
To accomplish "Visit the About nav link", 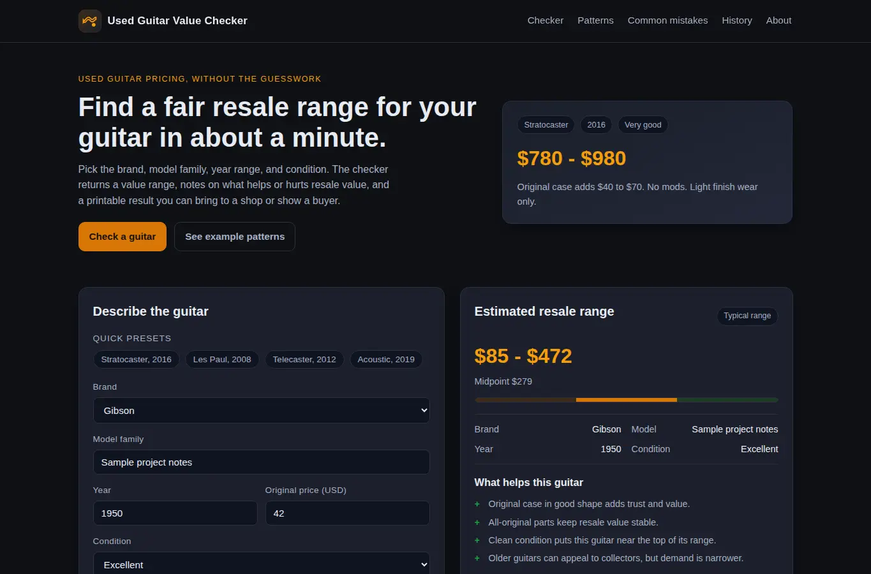I will 778,20.
